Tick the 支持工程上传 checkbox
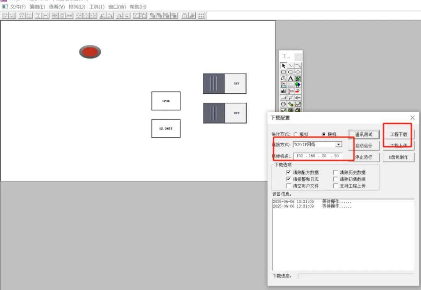The width and height of the screenshot is (421, 290). pyautogui.click(x=336, y=186)
